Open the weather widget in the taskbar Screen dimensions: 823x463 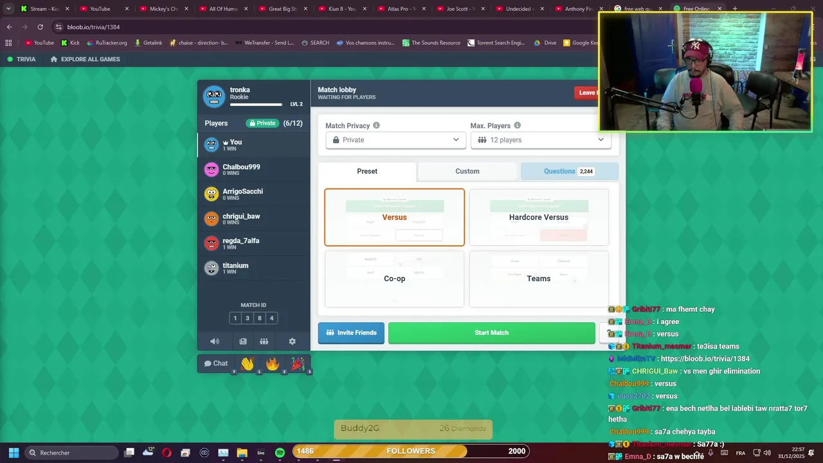(149, 452)
